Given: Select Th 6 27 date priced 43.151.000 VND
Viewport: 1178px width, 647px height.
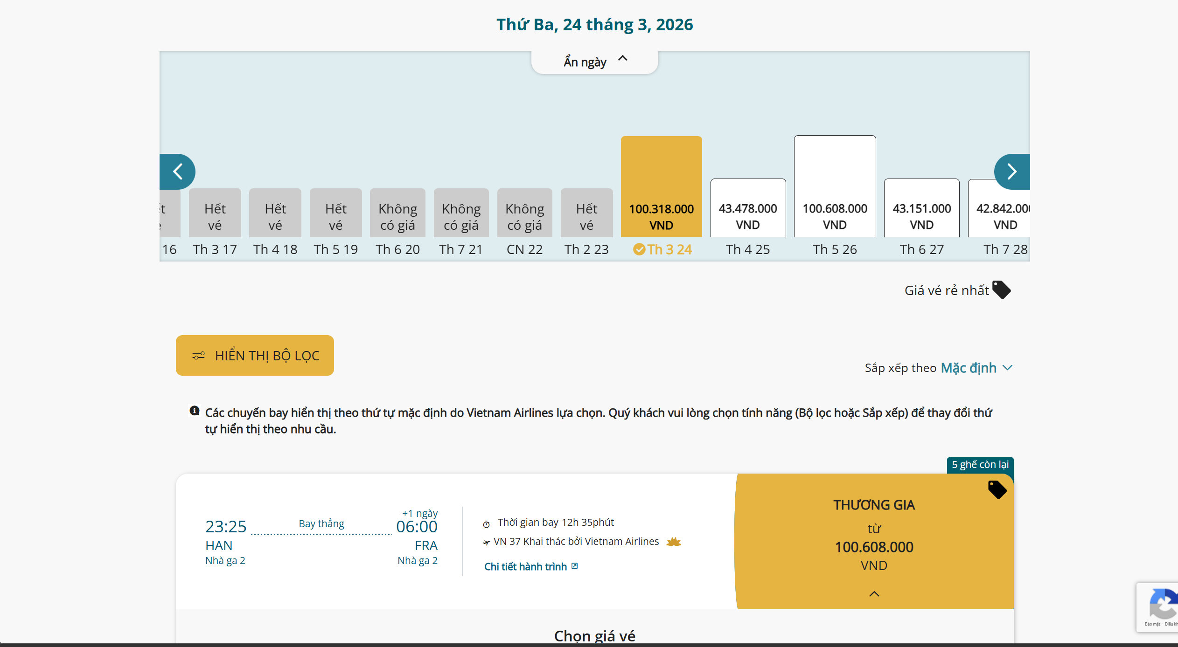Looking at the screenshot, I should coord(921,208).
